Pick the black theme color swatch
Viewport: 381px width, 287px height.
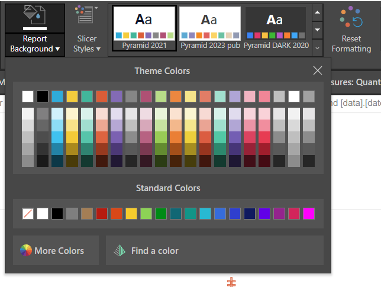coord(43,96)
